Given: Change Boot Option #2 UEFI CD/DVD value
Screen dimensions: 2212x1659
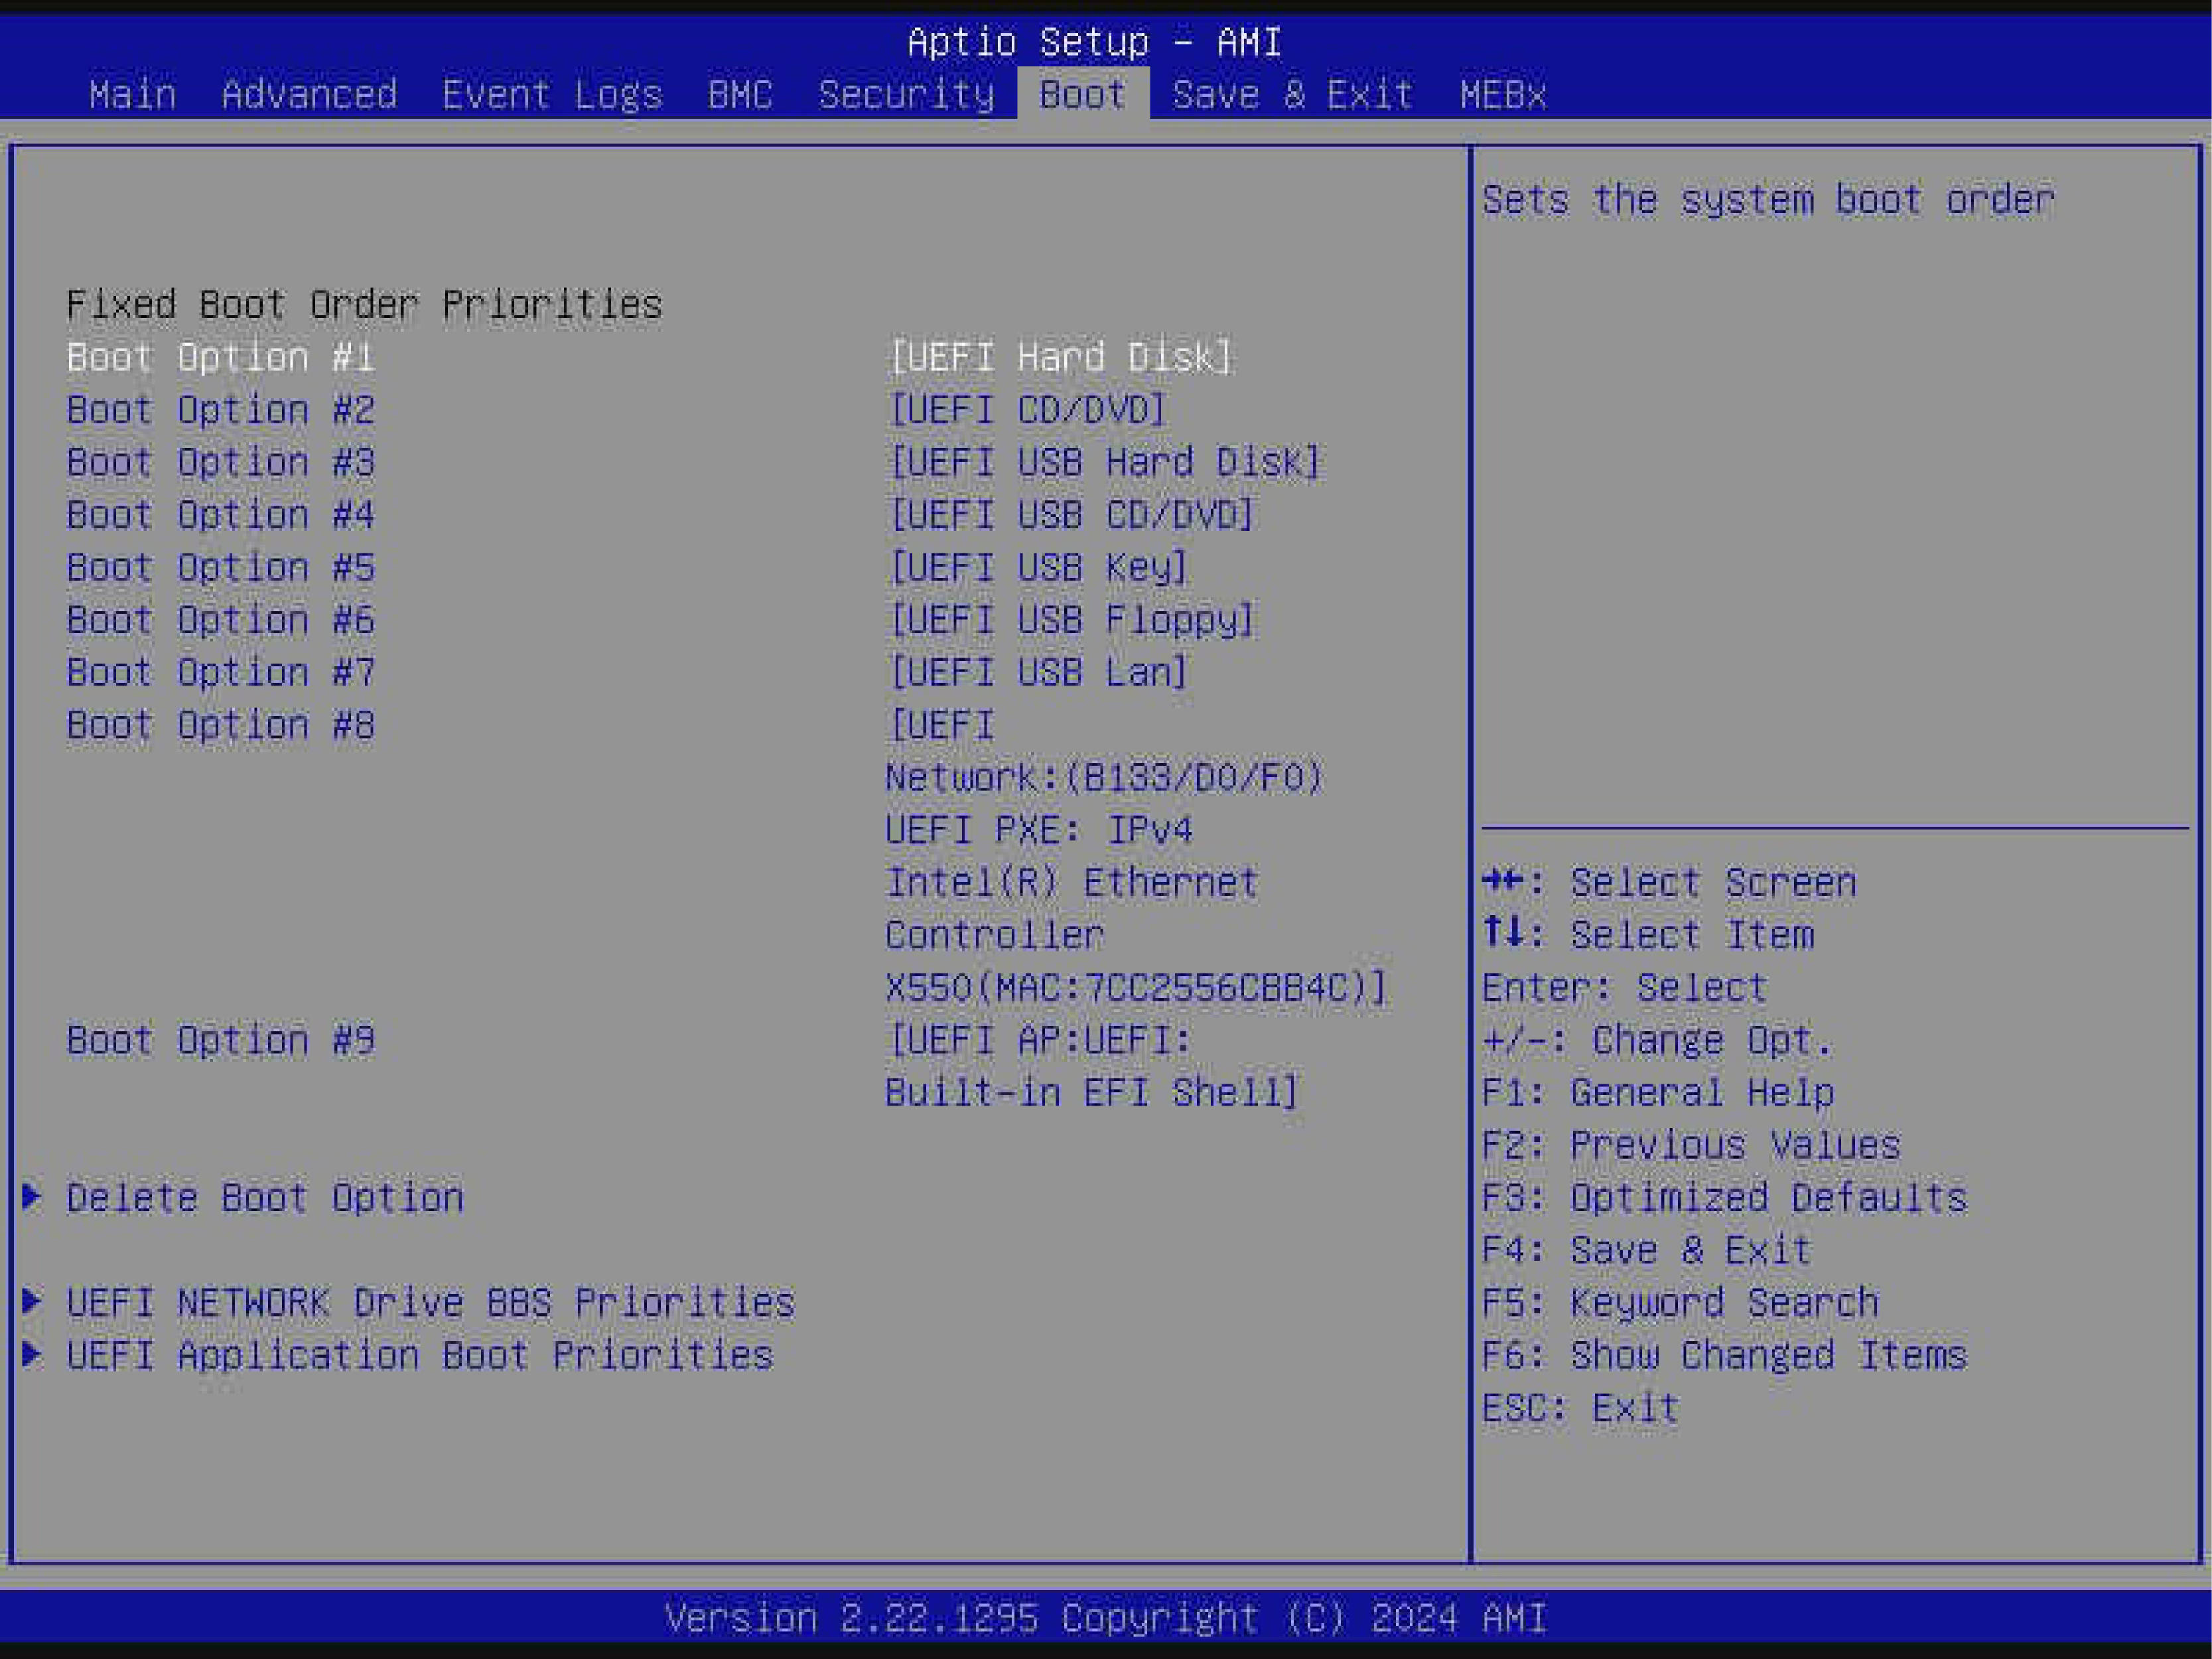Looking at the screenshot, I should click(x=1027, y=410).
